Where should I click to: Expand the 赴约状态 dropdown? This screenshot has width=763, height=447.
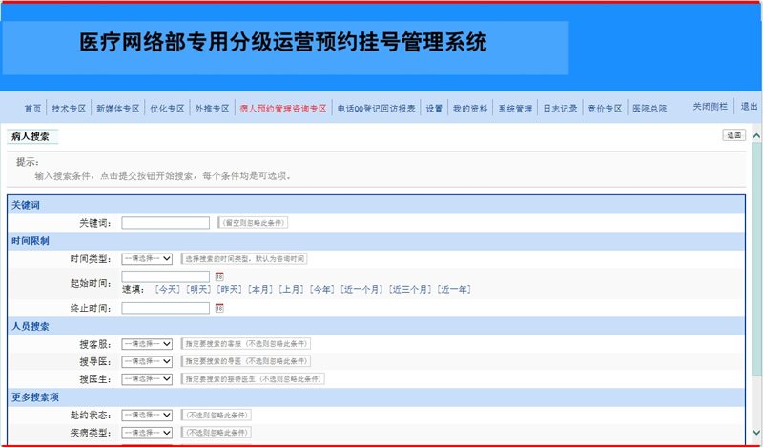point(147,415)
